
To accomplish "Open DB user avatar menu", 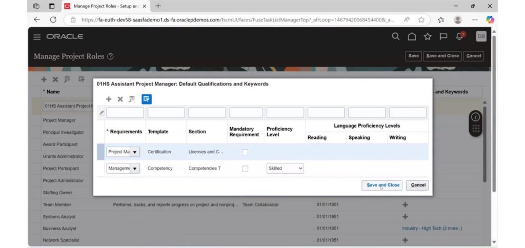I will pyautogui.click(x=481, y=36).
